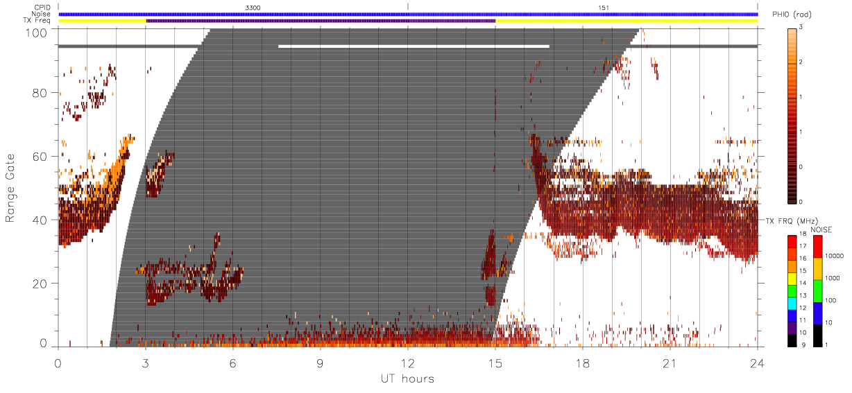Click the '6' tick on the UT hours axis

tap(233, 363)
